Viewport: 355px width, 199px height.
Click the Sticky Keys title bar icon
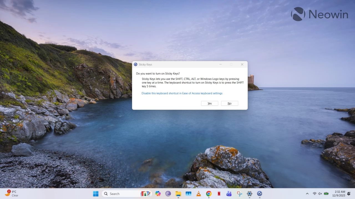pos(136,64)
